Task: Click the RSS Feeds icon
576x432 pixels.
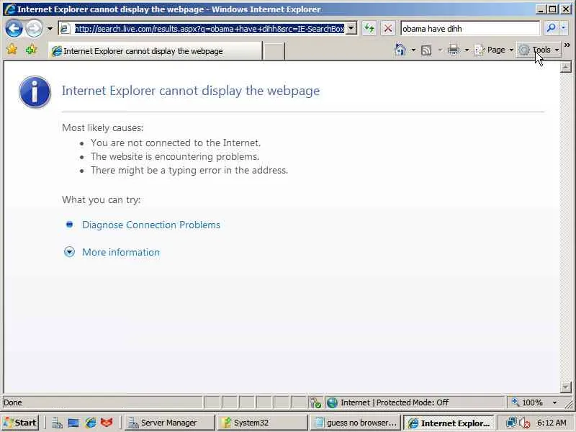Action: point(426,50)
